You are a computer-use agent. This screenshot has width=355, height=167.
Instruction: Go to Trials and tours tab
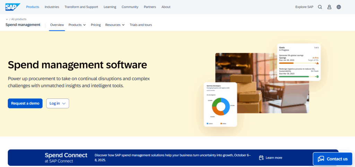coord(141,25)
